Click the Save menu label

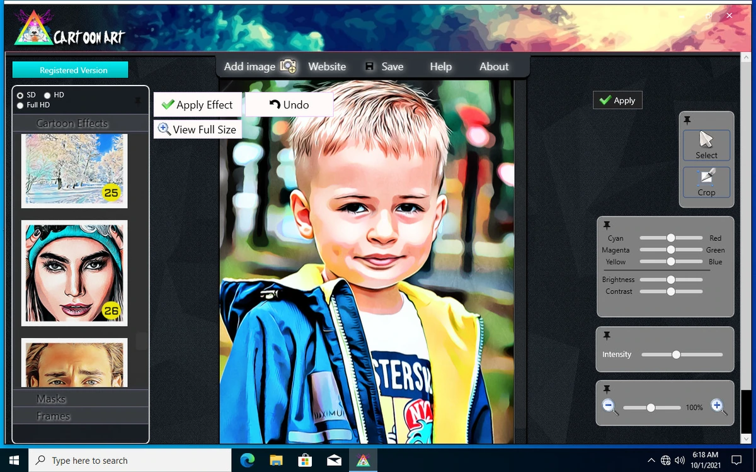click(x=392, y=66)
